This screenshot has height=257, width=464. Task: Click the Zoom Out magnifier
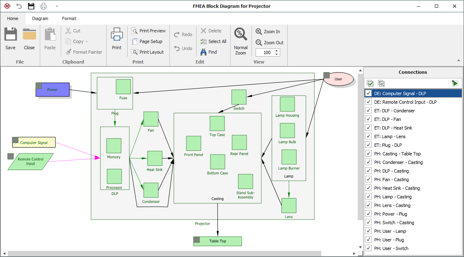pos(259,43)
